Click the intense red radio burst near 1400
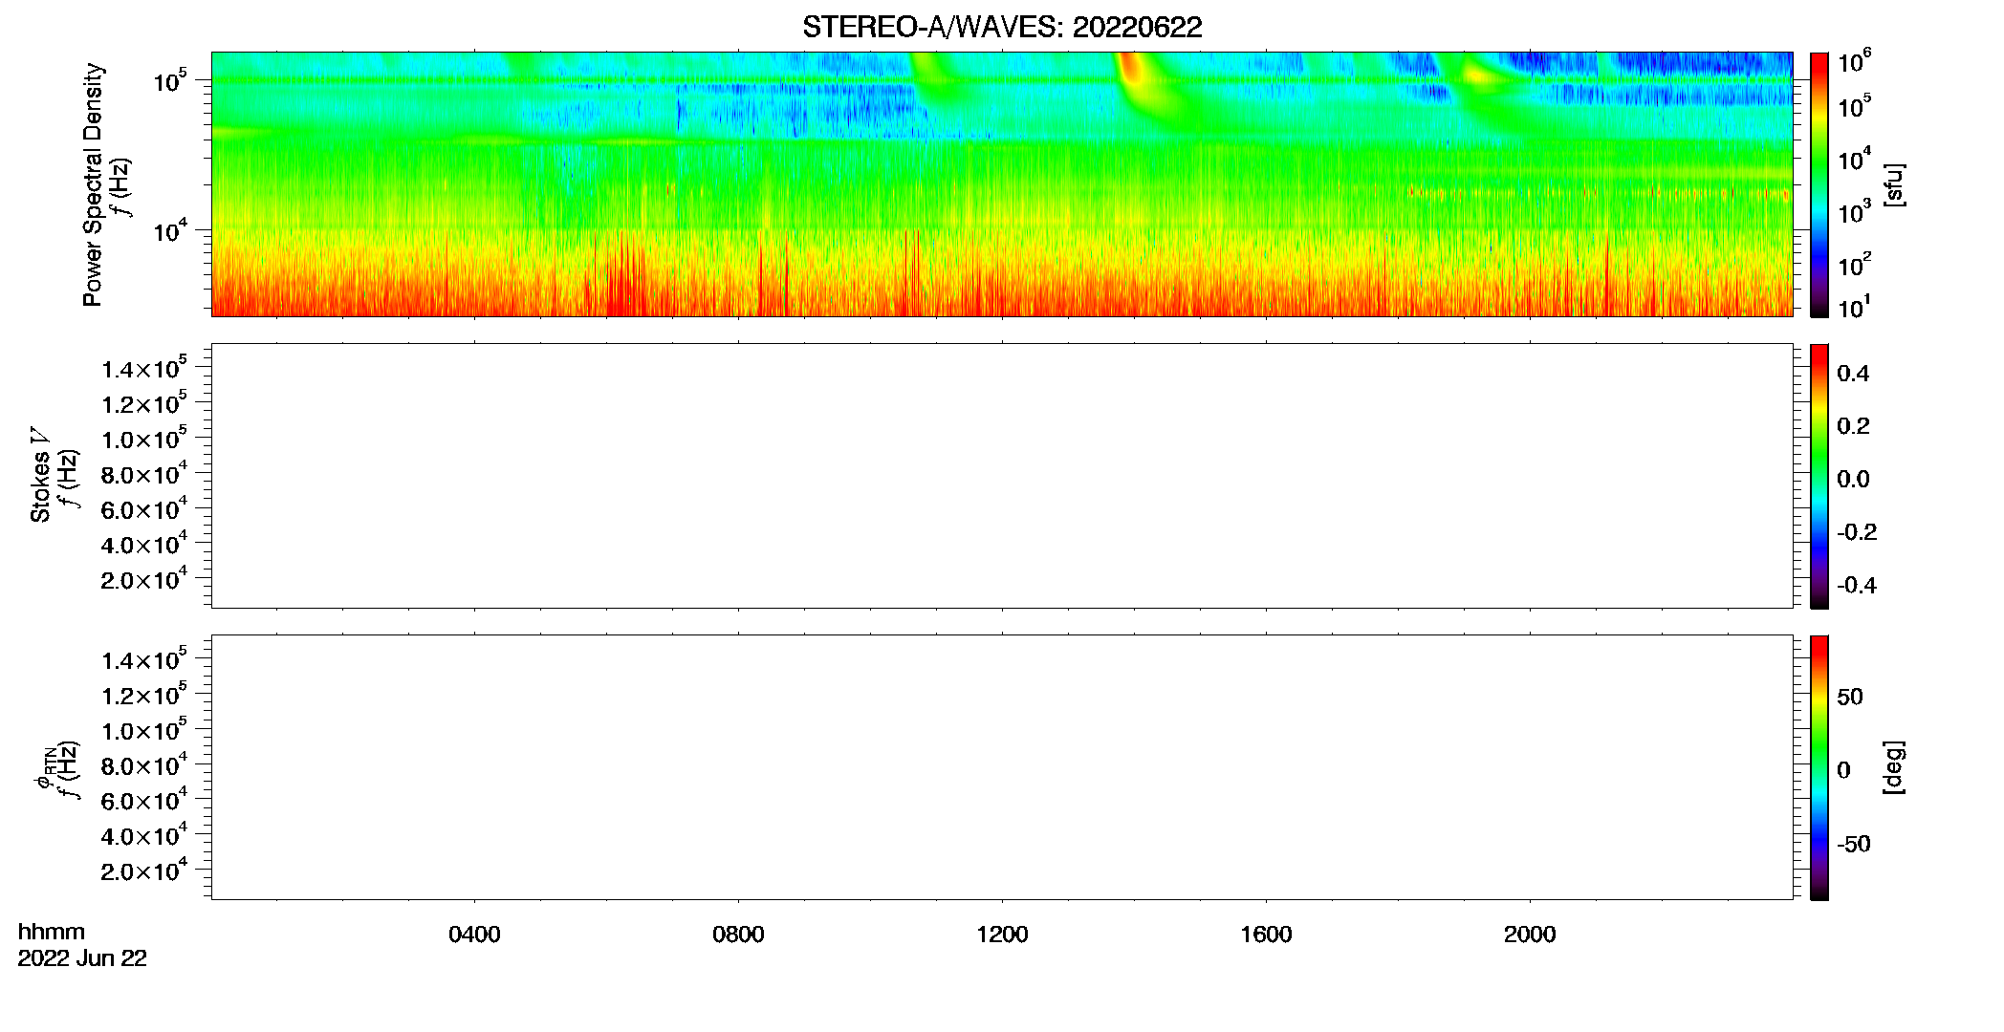Screen dimensions: 2004x1032 point(1132,73)
